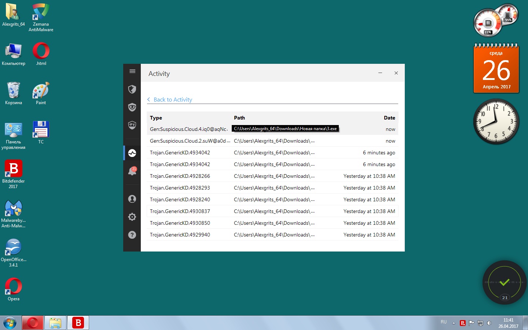
Task: Select row Gen:Suspicious.Cloud.4.iq0@aqNc
Action: (x=272, y=129)
